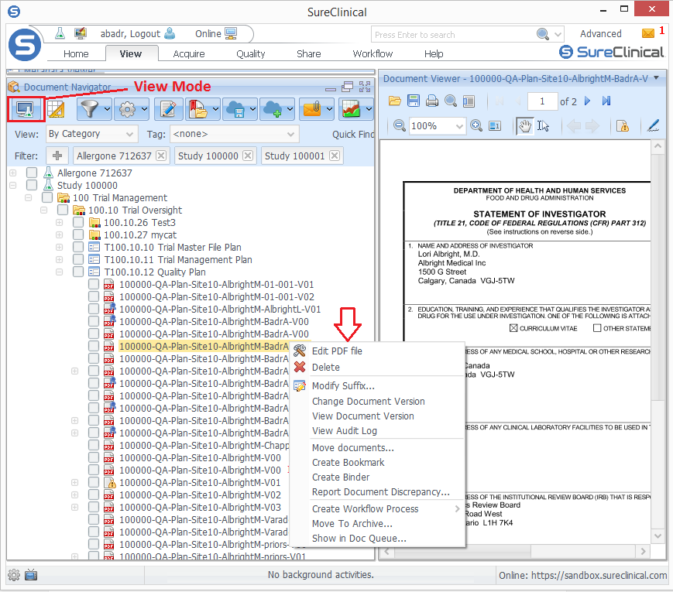Select Move To Archive... option
This screenshot has height=592, width=673.
pyautogui.click(x=352, y=524)
